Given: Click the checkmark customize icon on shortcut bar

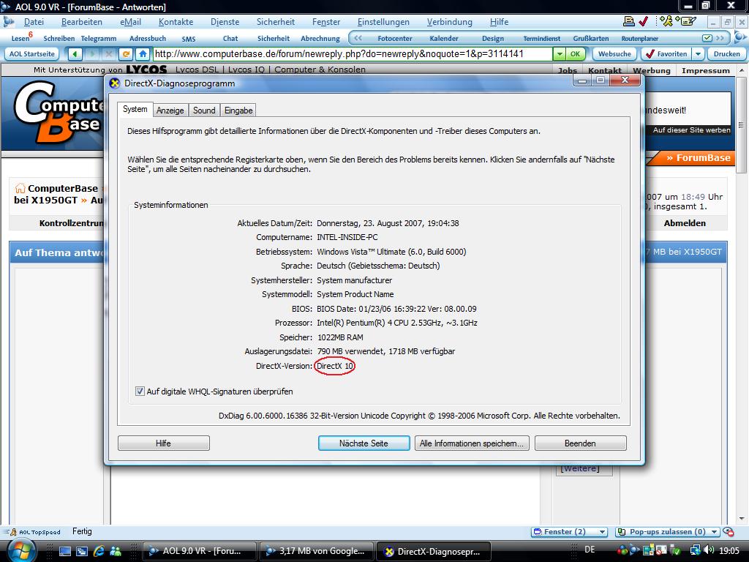Looking at the screenshot, I should tap(707, 38).
